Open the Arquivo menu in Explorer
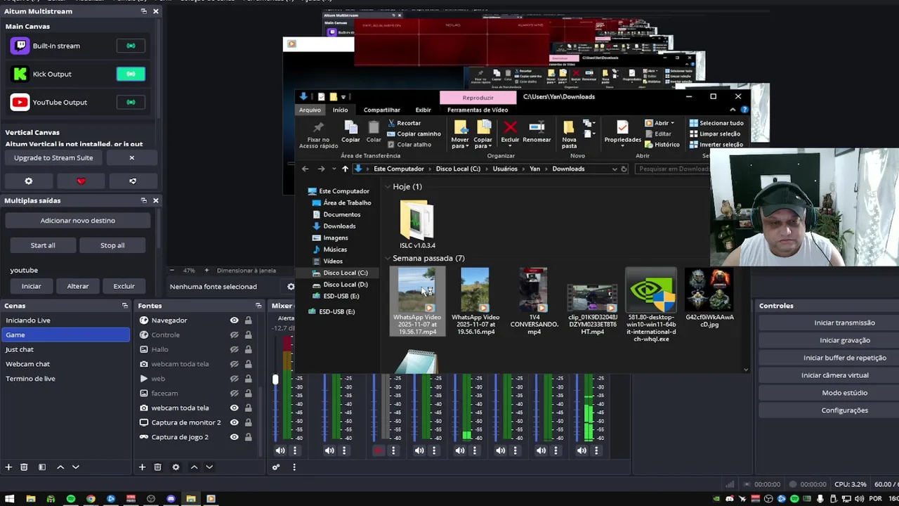 tap(310, 110)
